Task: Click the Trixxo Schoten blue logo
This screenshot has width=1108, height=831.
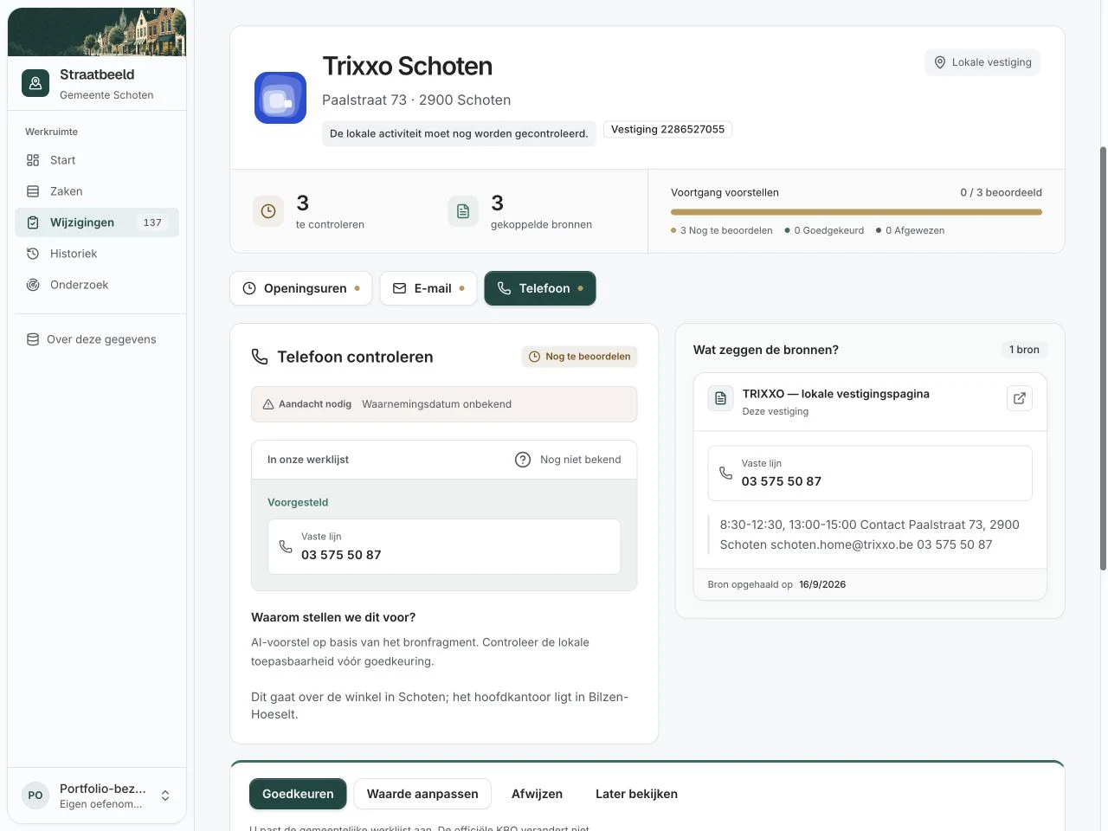Action: click(280, 98)
